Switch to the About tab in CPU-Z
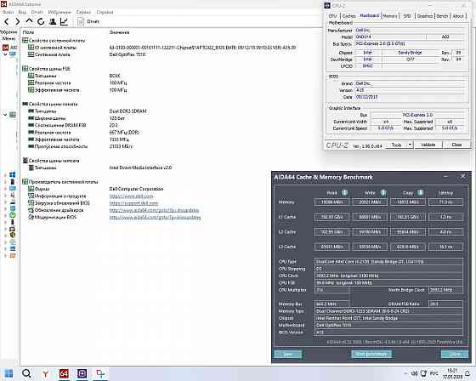The image size is (476, 381). click(x=458, y=16)
